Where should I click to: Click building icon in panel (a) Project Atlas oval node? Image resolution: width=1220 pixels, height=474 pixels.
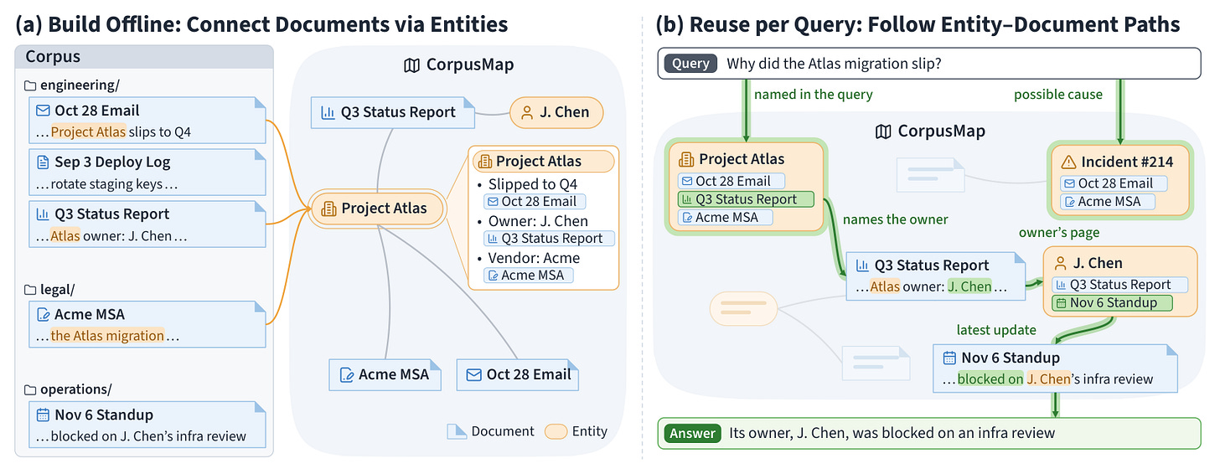click(328, 209)
